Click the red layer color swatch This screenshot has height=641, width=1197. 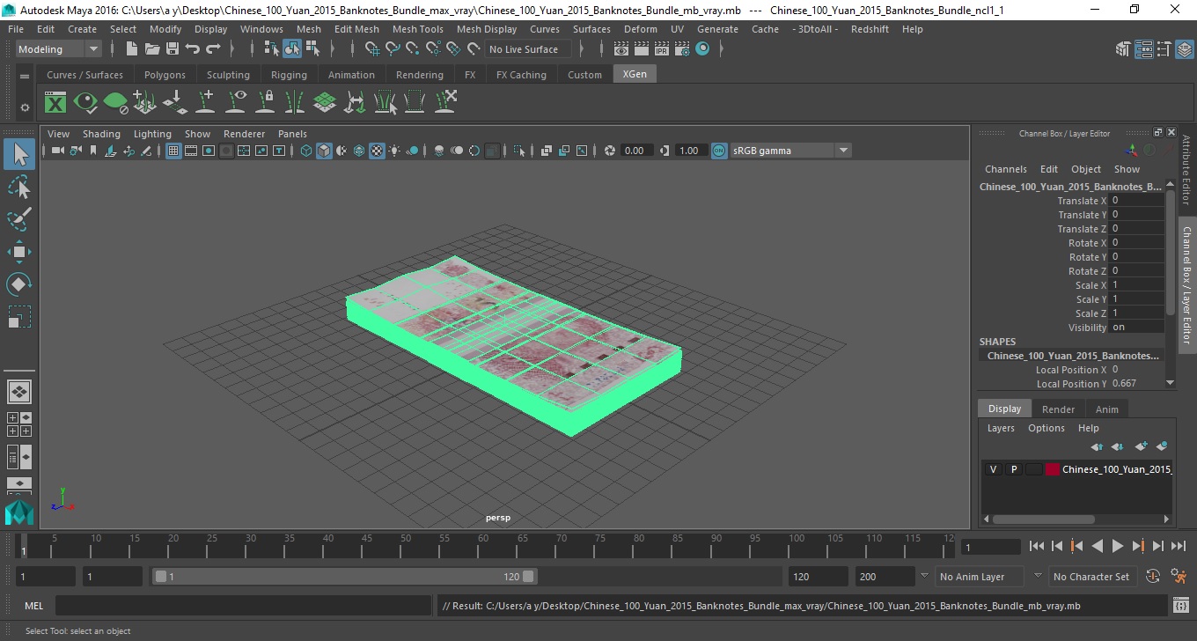1052,469
